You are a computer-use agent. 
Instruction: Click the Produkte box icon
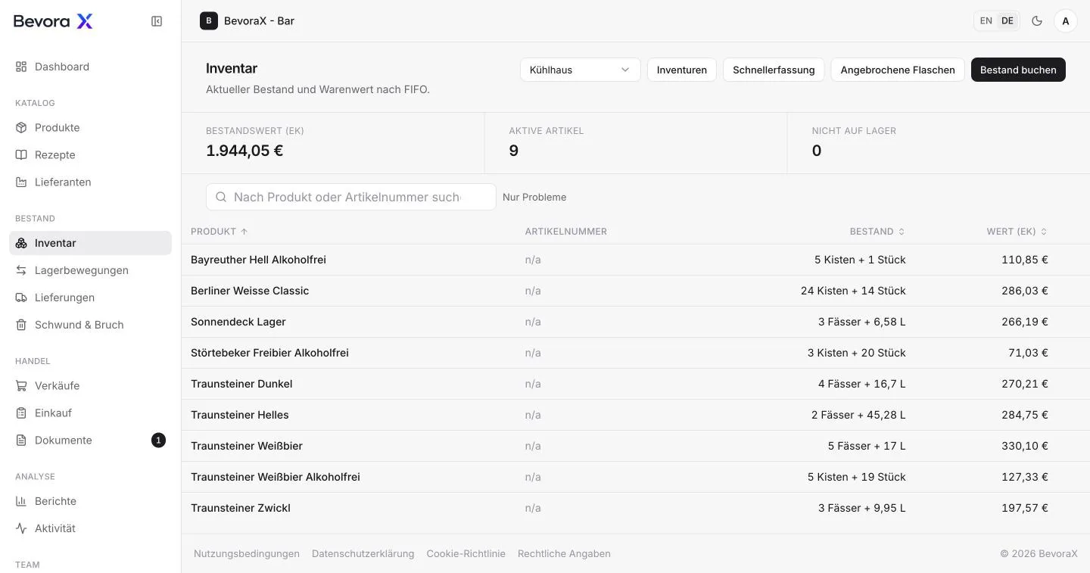click(x=21, y=127)
